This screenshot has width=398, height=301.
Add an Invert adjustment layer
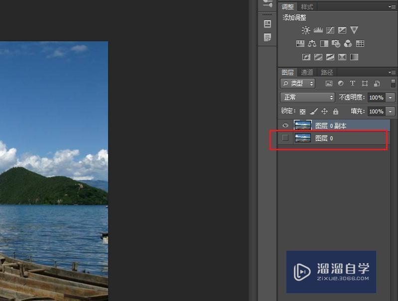click(306, 57)
